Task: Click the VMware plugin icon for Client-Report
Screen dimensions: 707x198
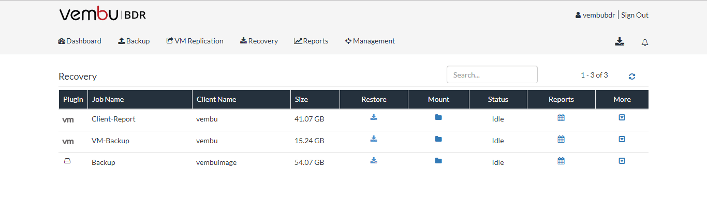Action: click(x=68, y=120)
